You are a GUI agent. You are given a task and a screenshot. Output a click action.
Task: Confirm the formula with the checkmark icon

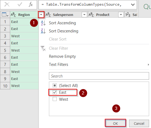click(x=20, y=5)
